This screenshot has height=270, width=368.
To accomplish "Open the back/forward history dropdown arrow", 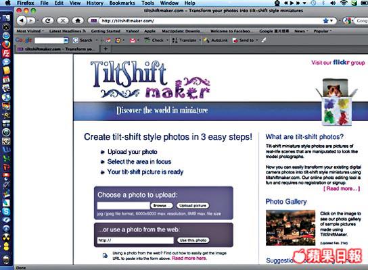I will coord(38,21).
